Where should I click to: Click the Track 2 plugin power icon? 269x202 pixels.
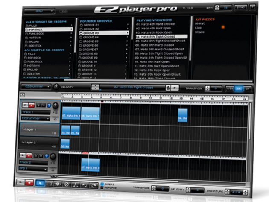click(53, 170)
